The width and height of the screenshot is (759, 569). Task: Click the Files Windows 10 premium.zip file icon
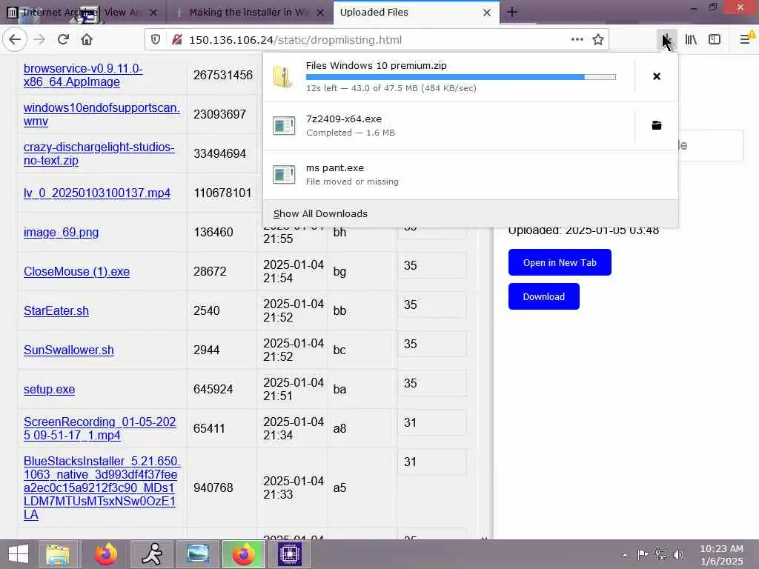click(x=283, y=76)
